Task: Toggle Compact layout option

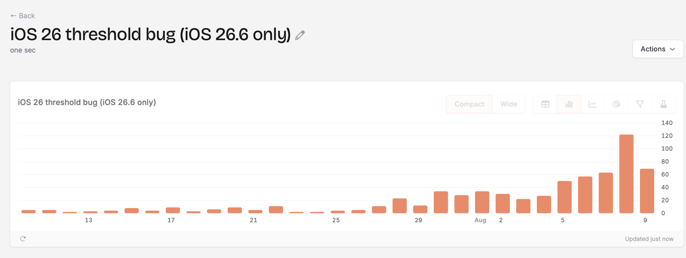Action: [470, 104]
